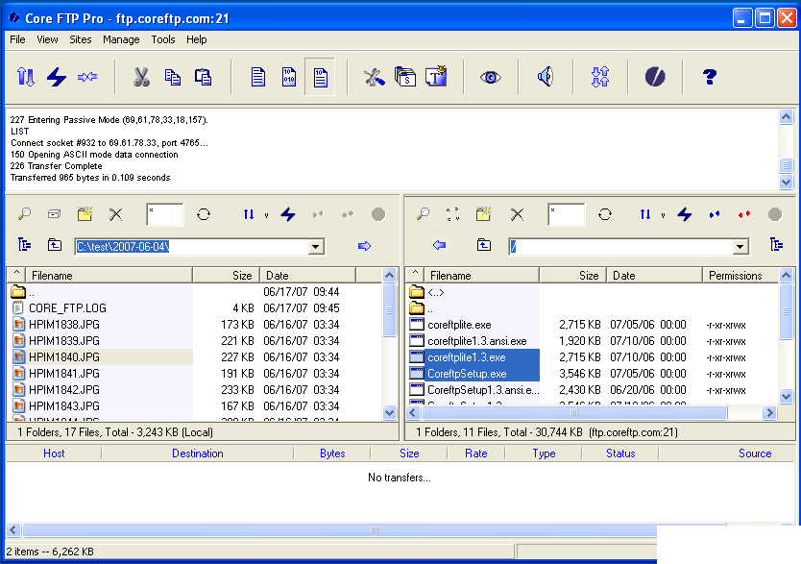
Task: Select auto transfer mode icon
Action: (x=320, y=77)
